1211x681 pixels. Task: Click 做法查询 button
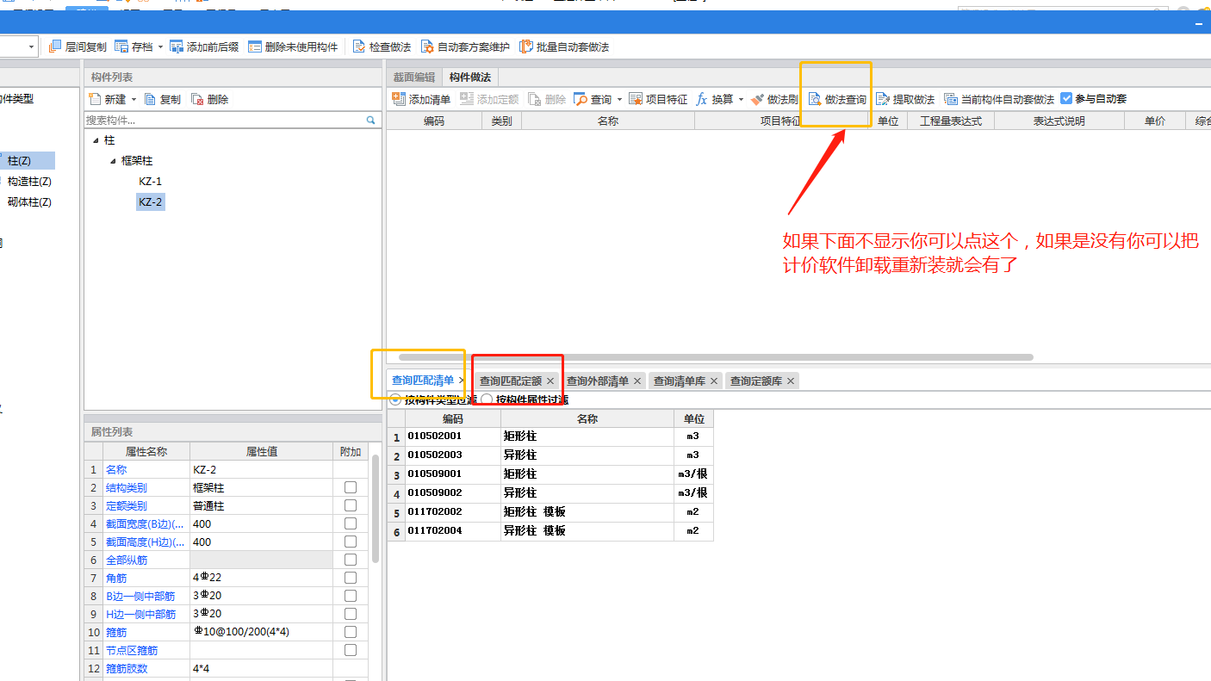click(x=837, y=99)
